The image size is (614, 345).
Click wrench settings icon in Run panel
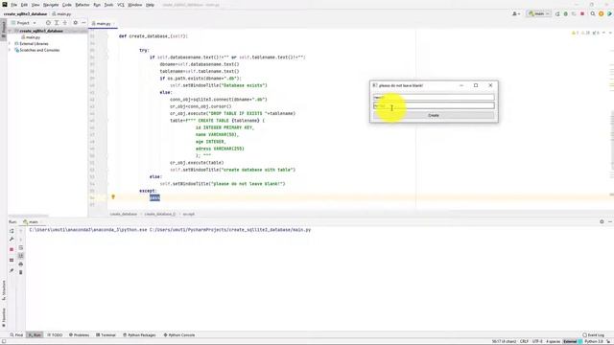click(12, 240)
